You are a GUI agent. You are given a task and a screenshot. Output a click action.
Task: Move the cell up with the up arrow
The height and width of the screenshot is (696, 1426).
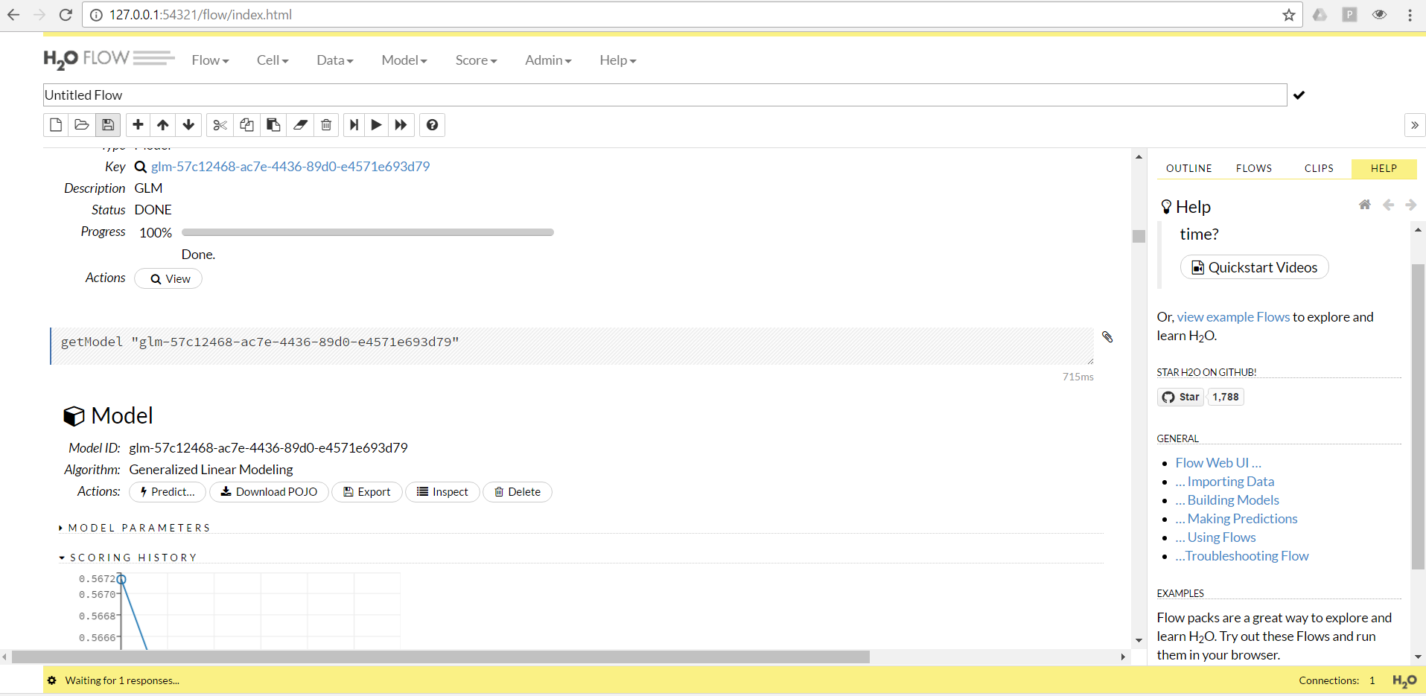163,125
